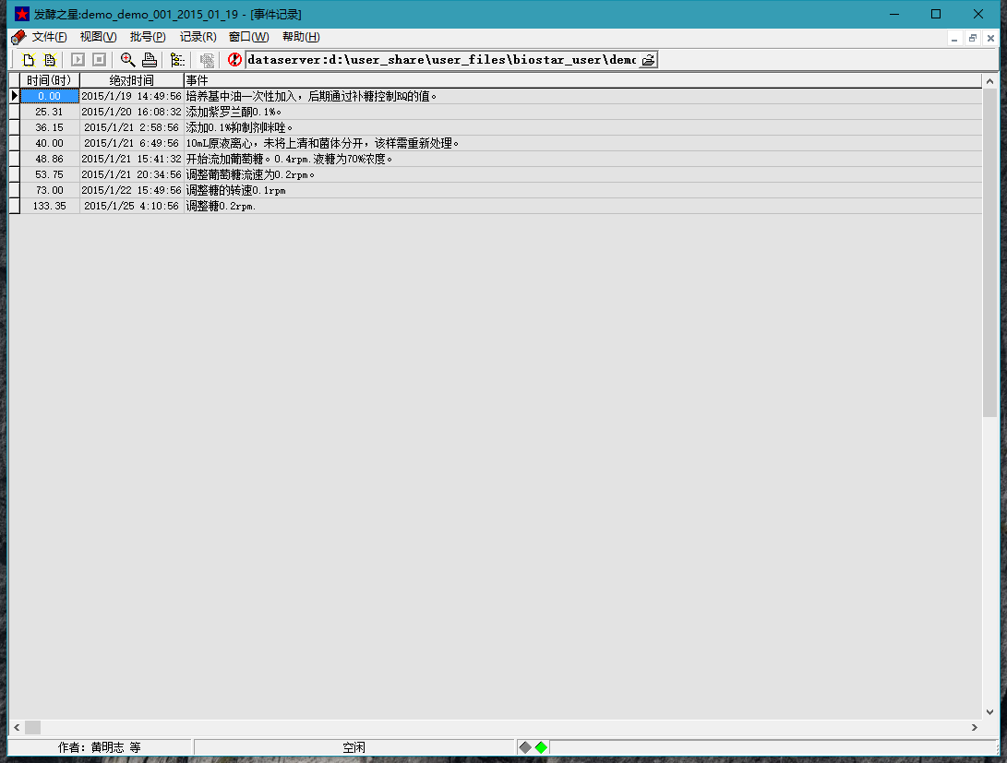This screenshot has height=763, width=1007.
Task: Click the 绝对时间 column header
Action: click(131, 81)
